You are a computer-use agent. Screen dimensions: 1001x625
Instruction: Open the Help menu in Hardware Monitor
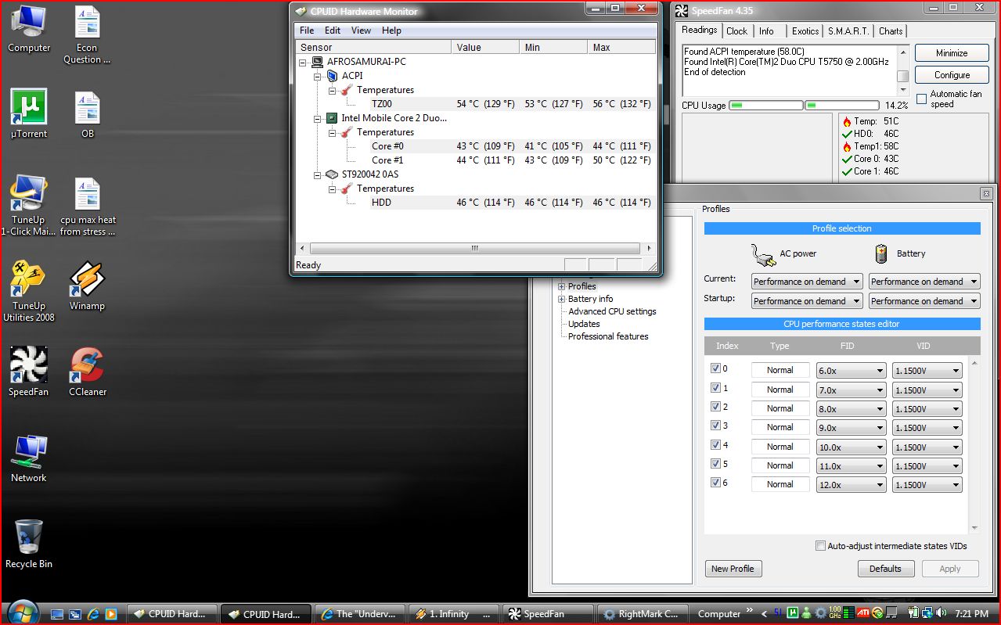(391, 31)
